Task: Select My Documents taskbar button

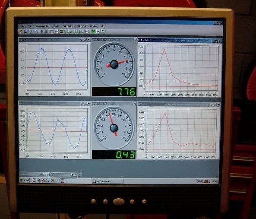Action: pos(107,181)
